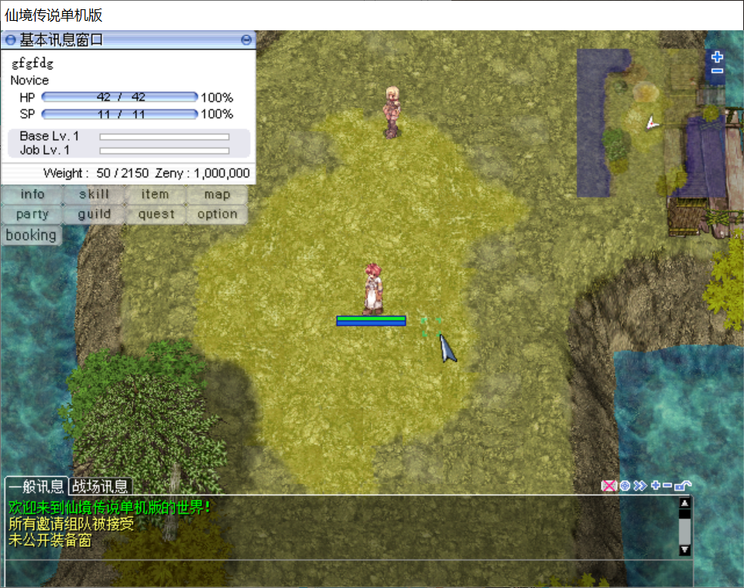The height and width of the screenshot is (588, 744).
Task: Open the skill window
Action: [x=94, y=194]
